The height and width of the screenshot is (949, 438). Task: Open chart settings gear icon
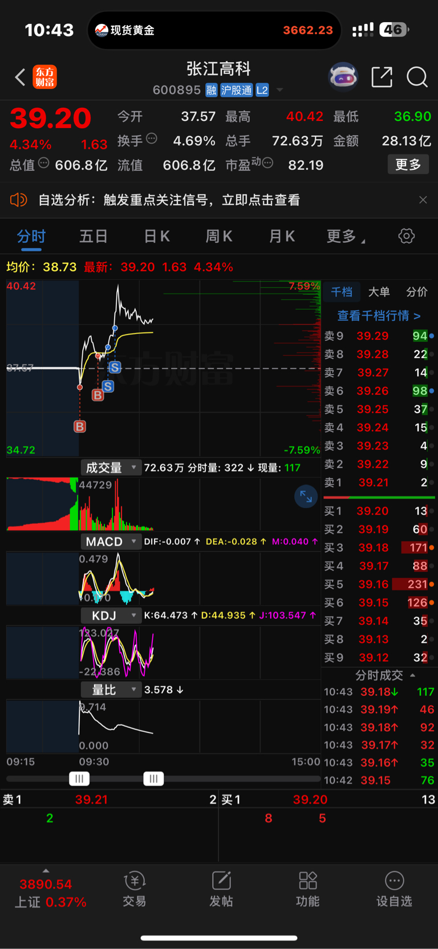click(407, 236)
